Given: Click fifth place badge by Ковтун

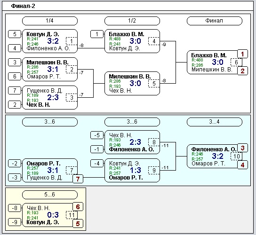Looking at the screenshot, I should tap(78, 224).
